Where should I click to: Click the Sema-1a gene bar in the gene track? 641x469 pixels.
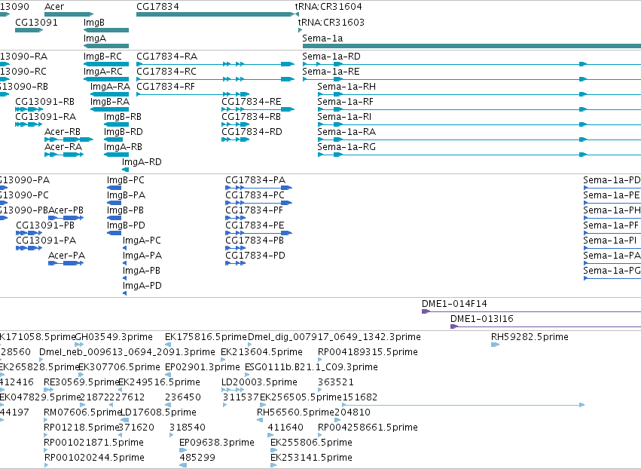click(x=472, y=46)
